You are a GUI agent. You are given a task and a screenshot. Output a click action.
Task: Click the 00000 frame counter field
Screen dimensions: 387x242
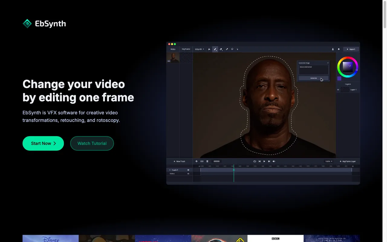216,161
